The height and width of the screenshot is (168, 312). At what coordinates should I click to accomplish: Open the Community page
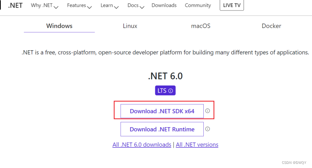pyautogui.click(x=198, y=5)
